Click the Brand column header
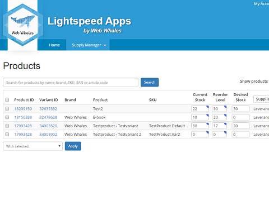Image resolution: width=269 pixels, height=201 pixels. [x=70, y=100]
